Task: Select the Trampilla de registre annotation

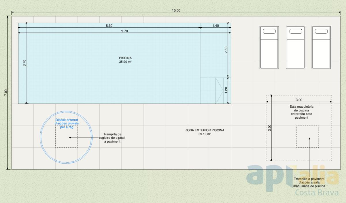Action: [112, 138]
